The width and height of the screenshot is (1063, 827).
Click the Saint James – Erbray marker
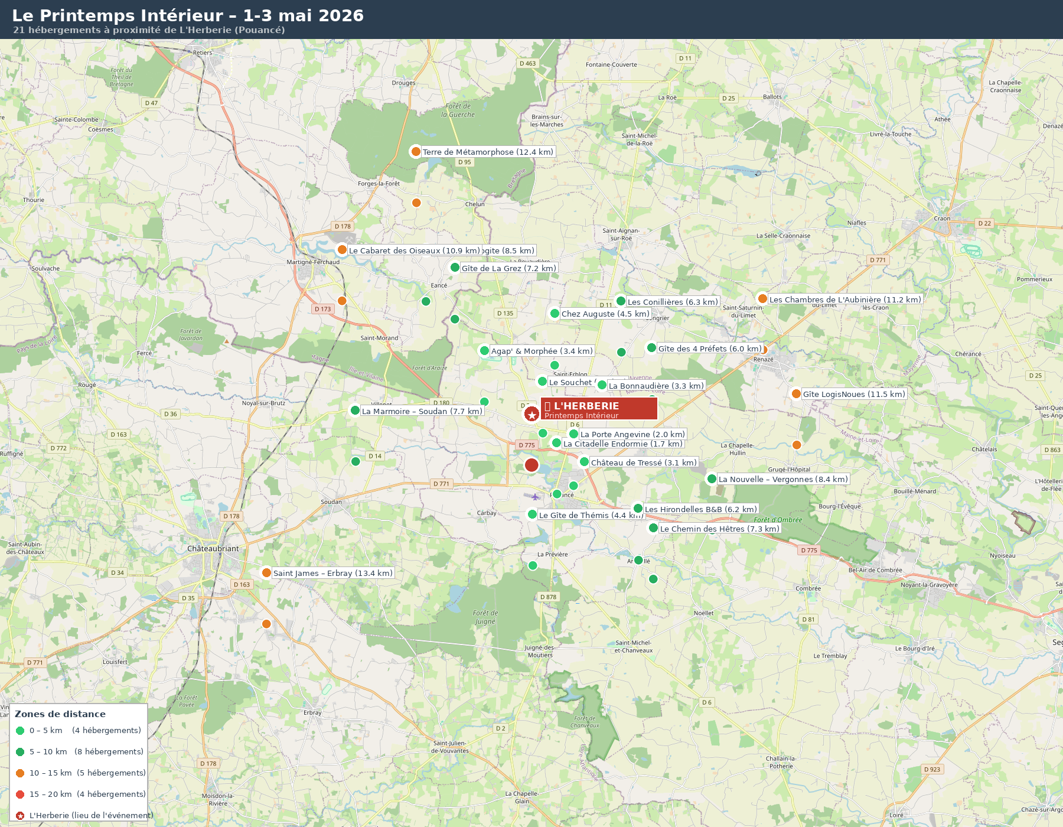click(x=266, y=572)
